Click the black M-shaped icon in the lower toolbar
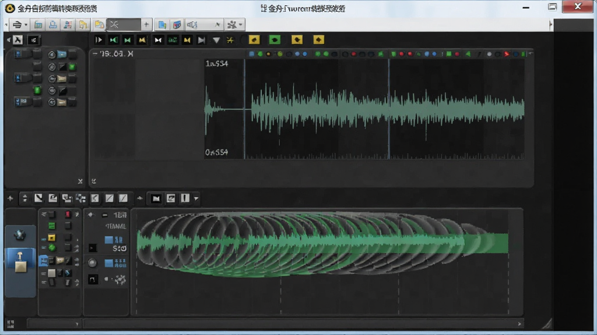 tap(156, 198)
